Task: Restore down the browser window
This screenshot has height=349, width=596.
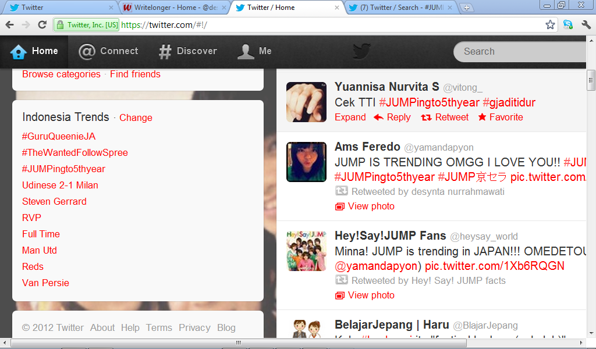Action: click(562, 5)
